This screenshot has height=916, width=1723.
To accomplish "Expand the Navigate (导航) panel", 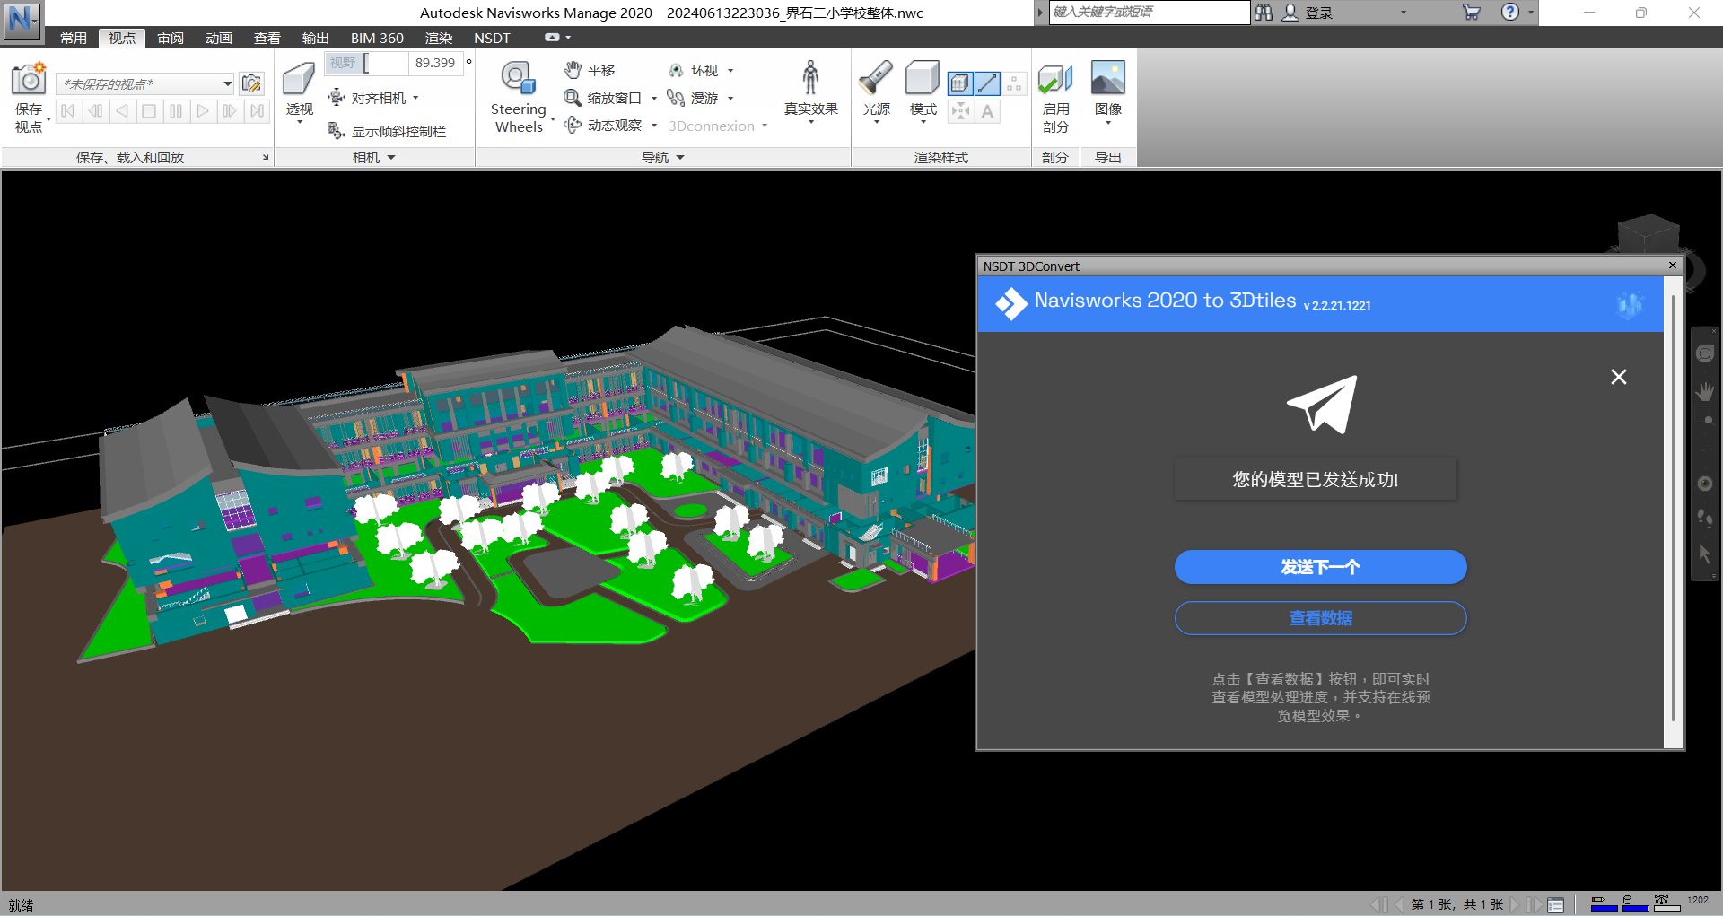I will (663, 157).
